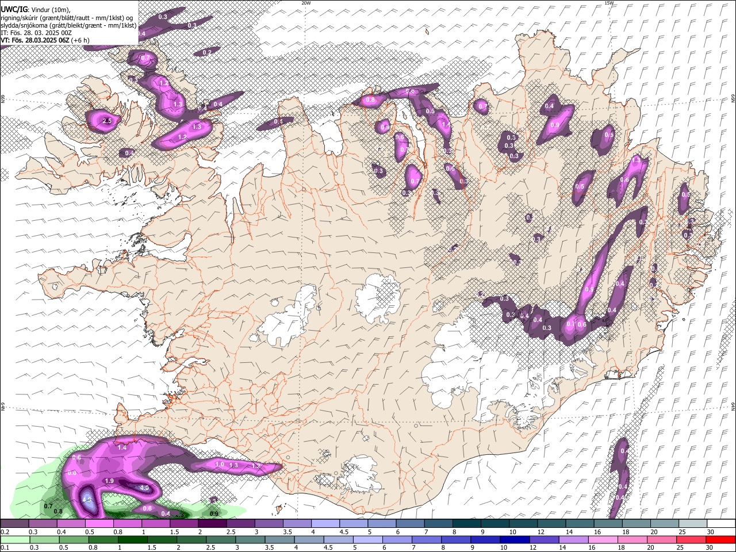736x552 pixels.
Task: Pick the 16 light pink swatch in the lower rain scale
Action: 604,539
